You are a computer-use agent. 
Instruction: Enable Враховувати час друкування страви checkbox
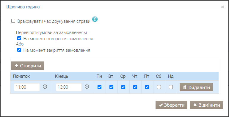coord(13,21)
